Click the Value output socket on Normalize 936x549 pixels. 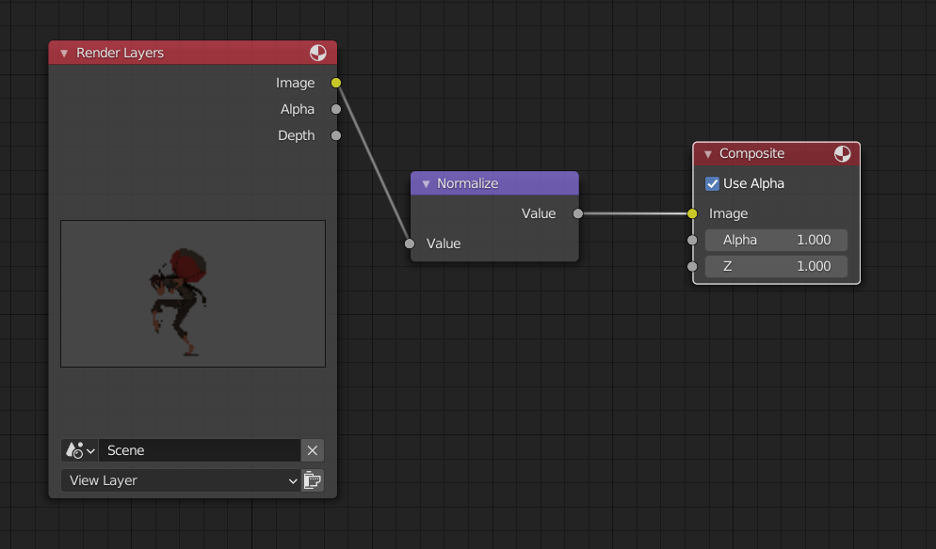point(578,213)
